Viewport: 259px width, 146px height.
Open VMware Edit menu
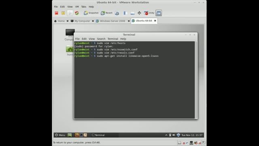[x=62, y=7]
